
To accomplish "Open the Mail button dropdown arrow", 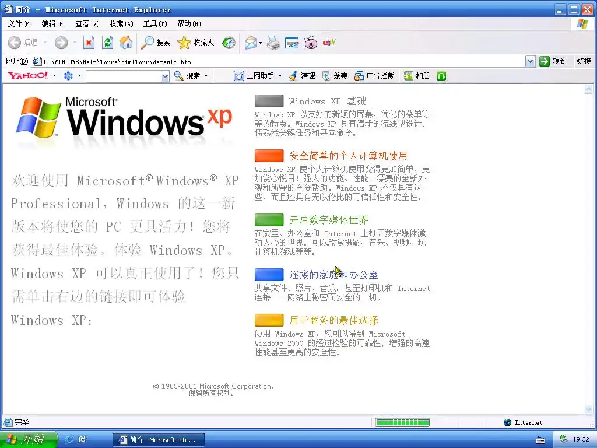I will pyautogui.click(x=261, y=42).
